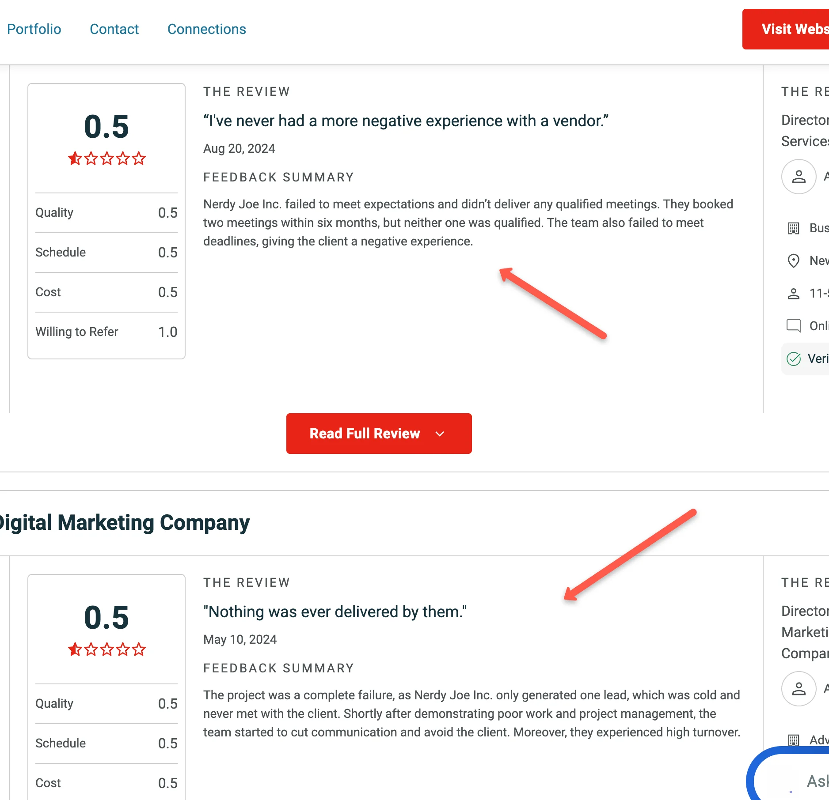Click the "Nothing was ever delivered by them." headline
Screen dimensions: 829x800
coord(335,611)
